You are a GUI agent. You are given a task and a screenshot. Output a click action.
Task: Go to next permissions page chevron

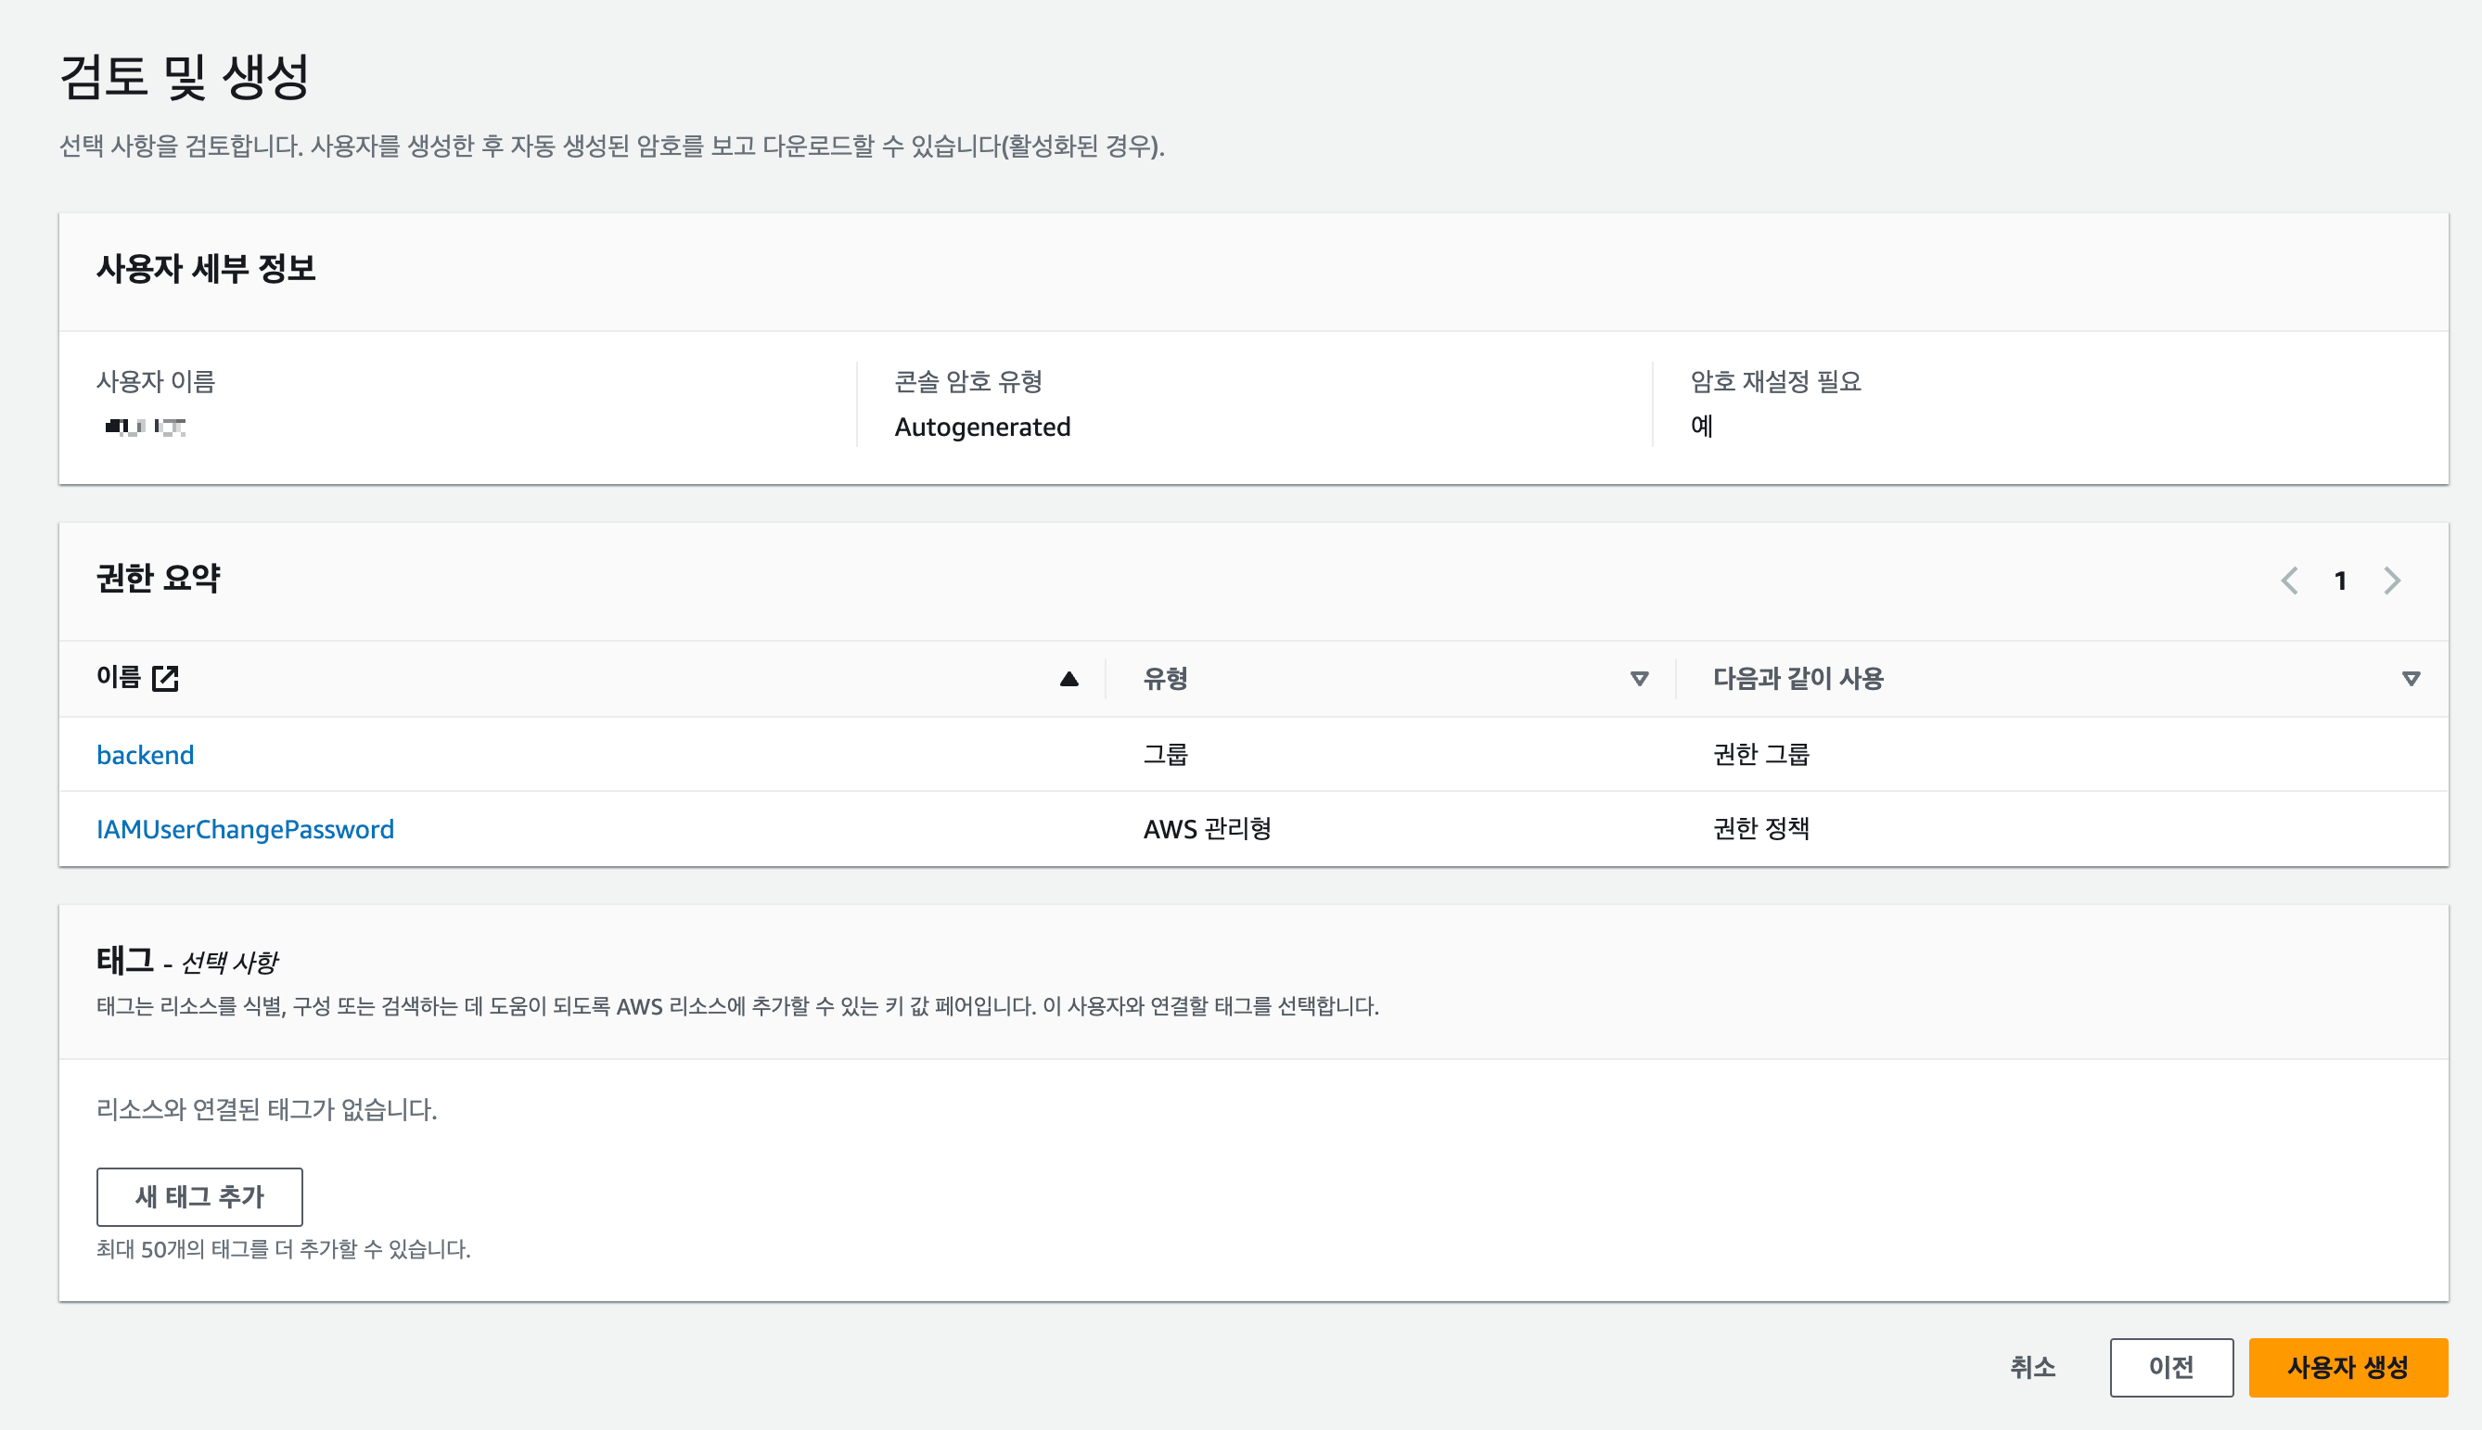pos(2393,581)
